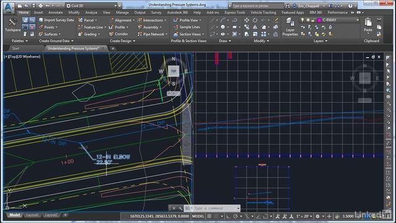Image resolution: width=396 pixels, height=223 pixels.
Task: Open the Civil 3D workspace selector
Action: tap(91, 6)
